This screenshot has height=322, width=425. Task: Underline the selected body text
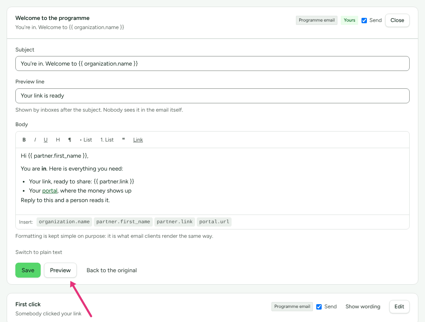tap(46, 140)
